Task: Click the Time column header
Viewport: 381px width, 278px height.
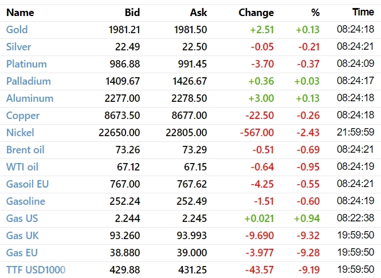Action: (x=363, y=12)
